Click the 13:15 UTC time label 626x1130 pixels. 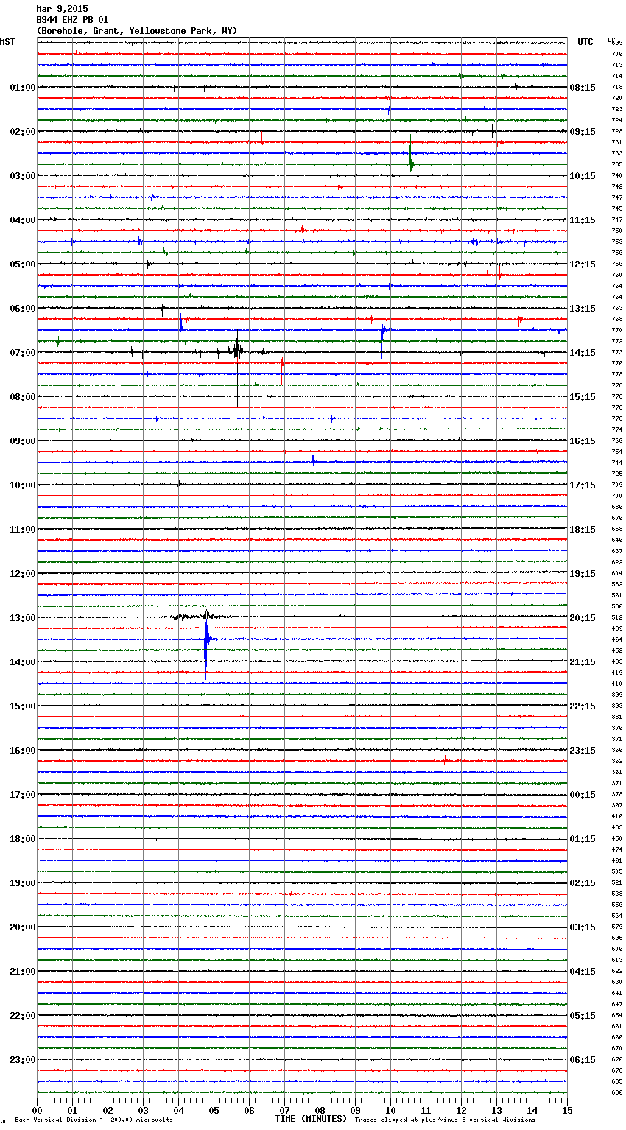point(583,309)
